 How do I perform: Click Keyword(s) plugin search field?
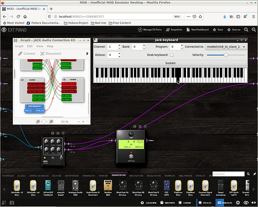pos(229,174)
